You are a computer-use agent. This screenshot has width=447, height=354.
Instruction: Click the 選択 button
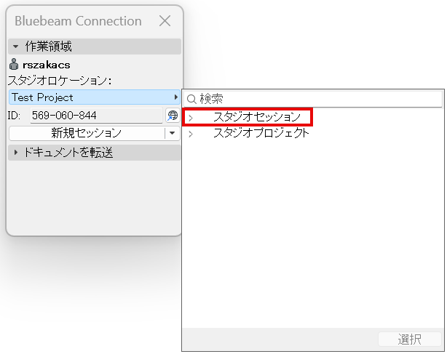(409, 339)
